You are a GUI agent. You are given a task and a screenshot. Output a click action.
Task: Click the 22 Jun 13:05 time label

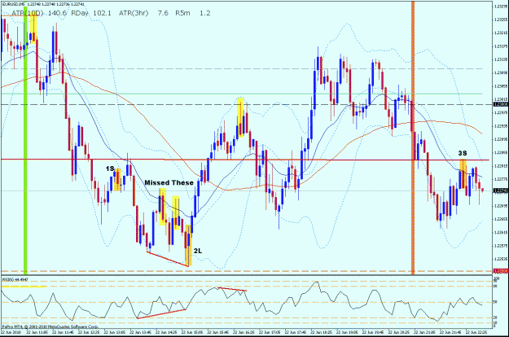115,332
